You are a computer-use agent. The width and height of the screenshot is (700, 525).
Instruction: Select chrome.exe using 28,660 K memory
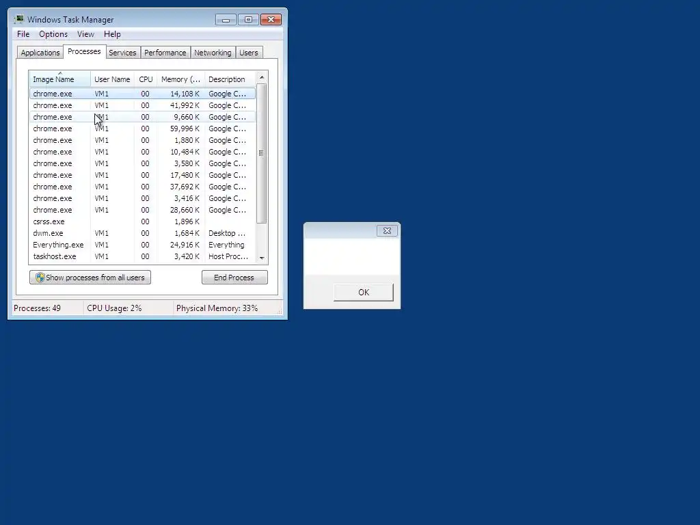(142, 210)
